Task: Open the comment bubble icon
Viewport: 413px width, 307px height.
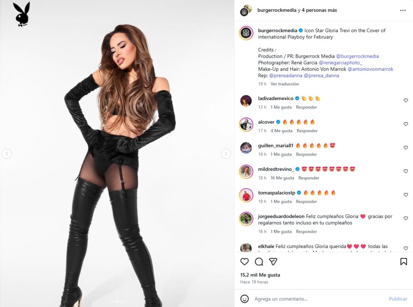Action: point(259,262)
